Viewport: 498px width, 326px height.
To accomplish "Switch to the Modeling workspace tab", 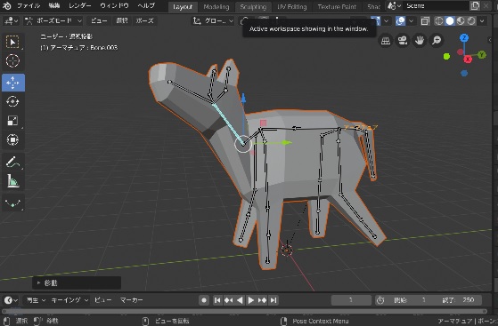I will 216,6.
